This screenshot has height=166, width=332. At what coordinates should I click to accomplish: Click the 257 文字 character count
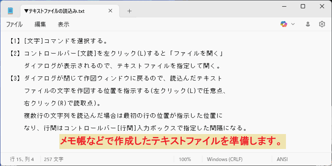54,159
